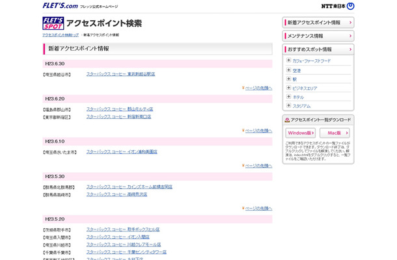Open the 新着アクセスポイント情報 sidebar button
397x260 pixels.
coord(318,23)
